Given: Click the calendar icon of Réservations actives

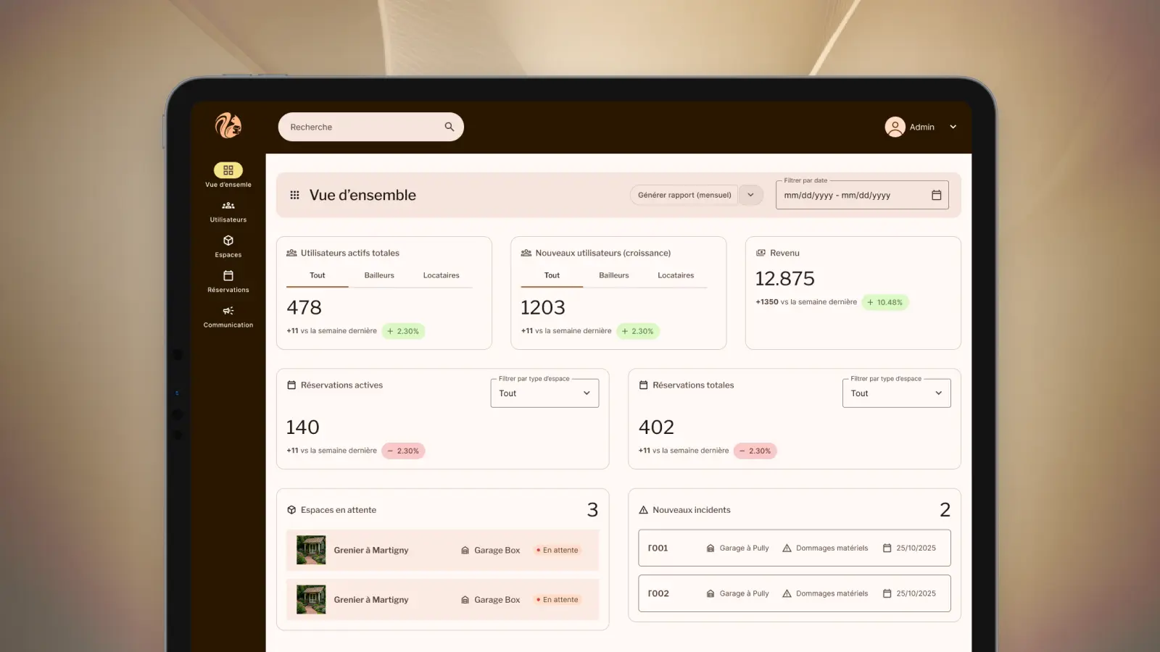Looking at the screenshot, I should coord(291,385).
